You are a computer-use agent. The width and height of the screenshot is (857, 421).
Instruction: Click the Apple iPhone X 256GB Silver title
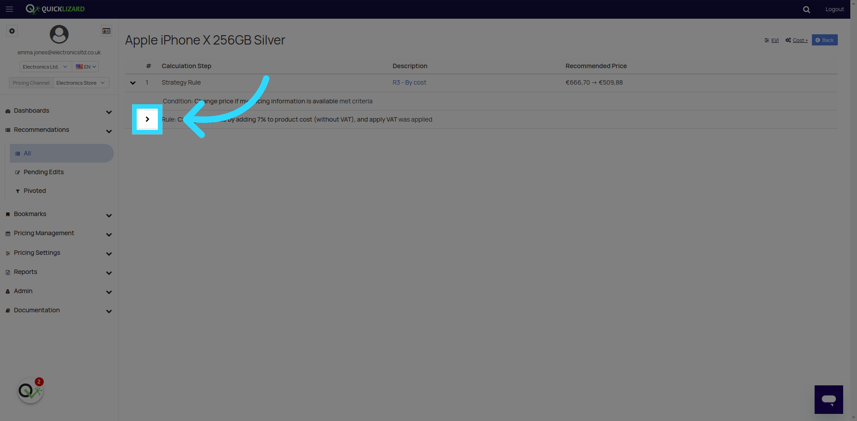click(x=205, y=40)
